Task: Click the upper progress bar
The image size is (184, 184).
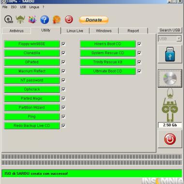Action: 92,156
